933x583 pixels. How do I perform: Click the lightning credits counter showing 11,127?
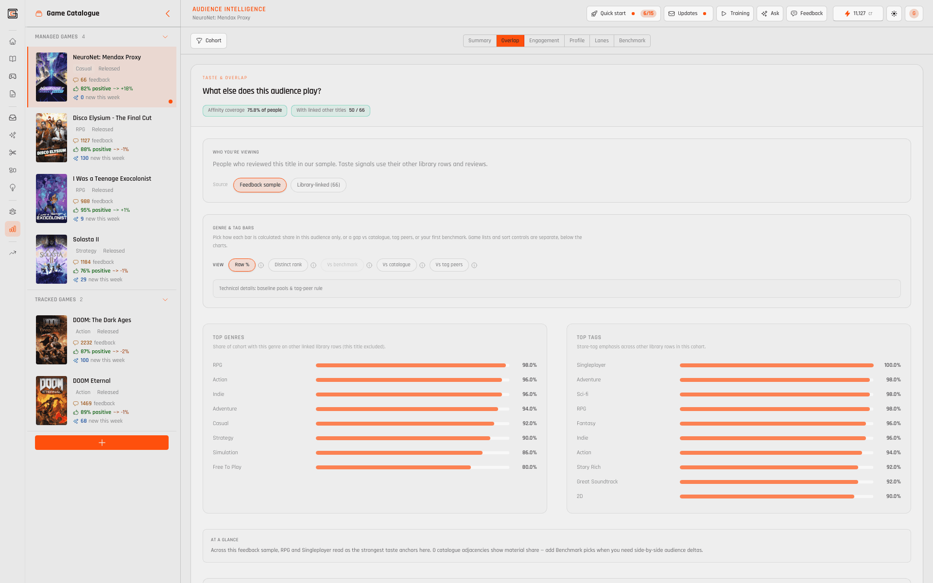tap(858, 13)
